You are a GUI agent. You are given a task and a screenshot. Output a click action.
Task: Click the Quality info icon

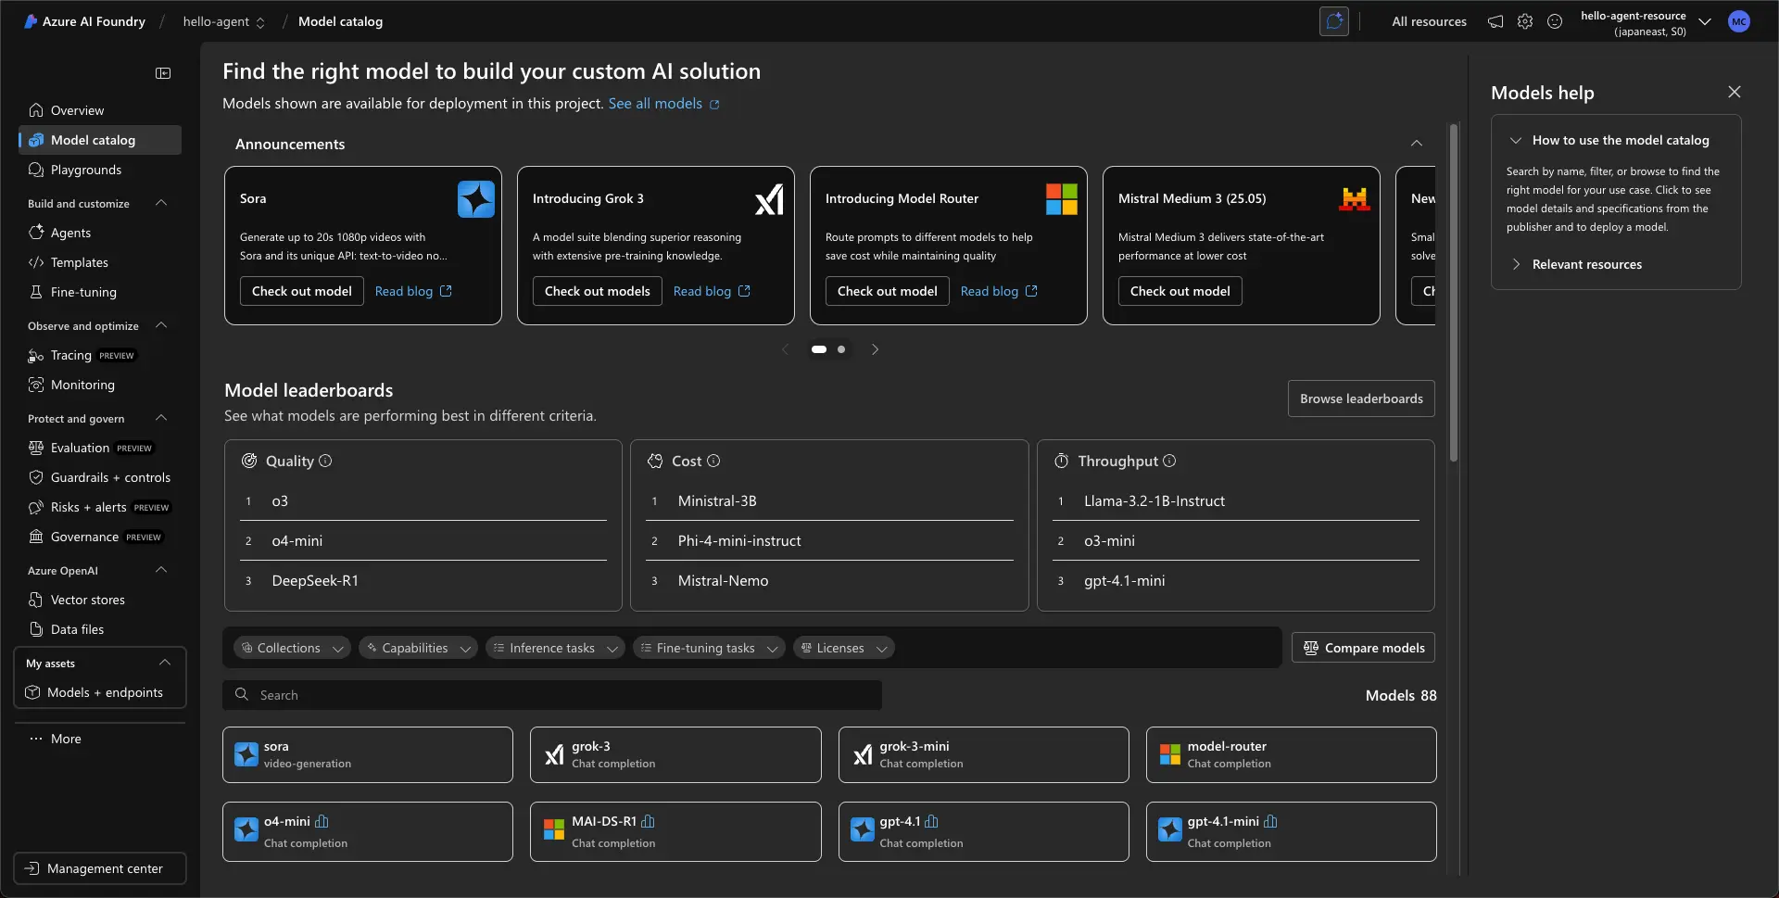(x=325, y=461)
